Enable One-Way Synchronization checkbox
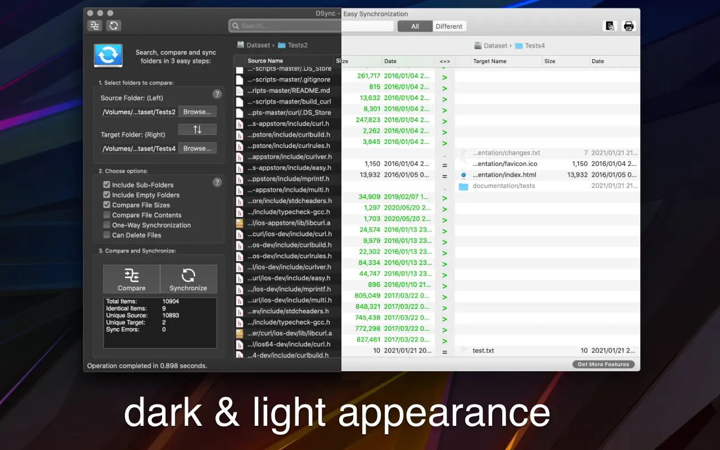The width and height of the screenshot is (720, 450). (107, 225)
